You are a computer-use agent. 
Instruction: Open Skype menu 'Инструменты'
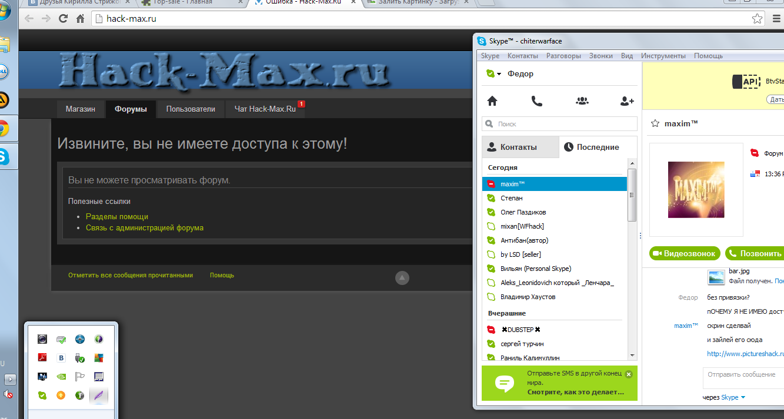coord(663,56)
